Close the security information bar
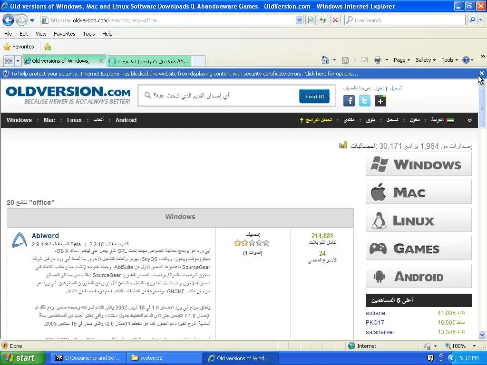 tap(481, 73)
